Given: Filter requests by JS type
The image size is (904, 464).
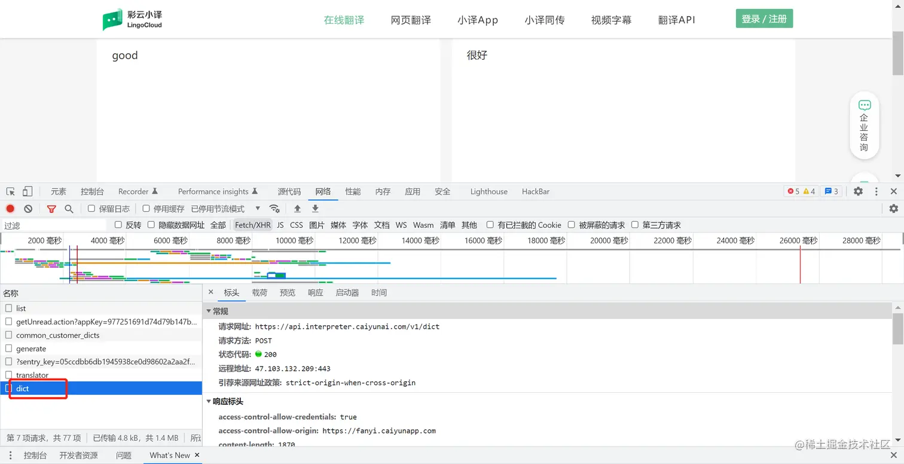Looking at the screenshot, I should point(280,225).
